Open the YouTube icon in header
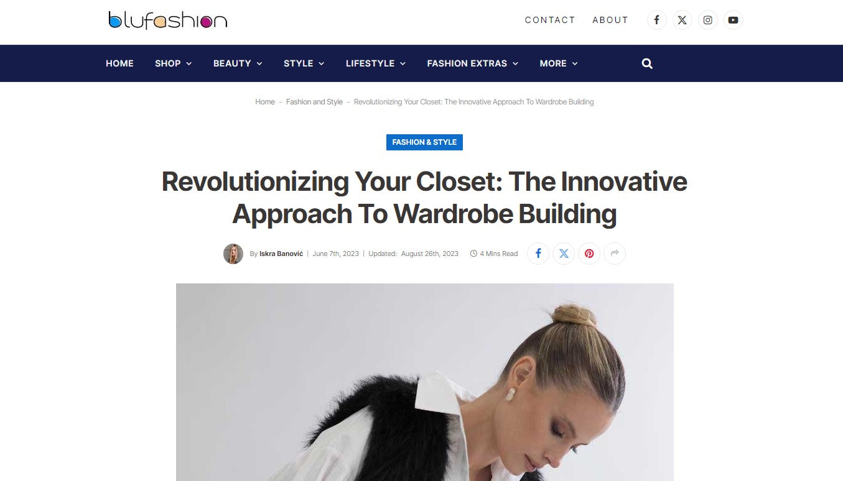Viewport: 843px width, 481px height. click(733, 20)
